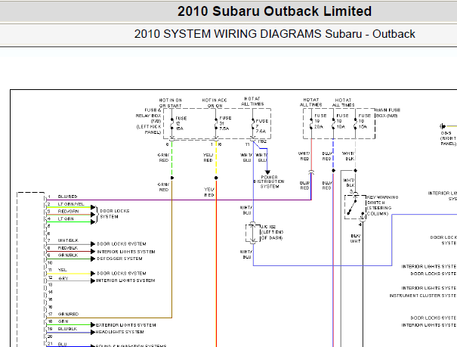Click the 'INSTRUMENT CLUSTER SYSTEM' label

pos(423,296)
